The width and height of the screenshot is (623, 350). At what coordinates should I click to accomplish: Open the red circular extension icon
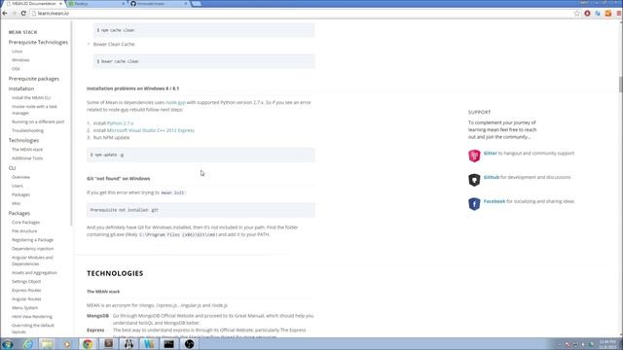tap(587, 13)
